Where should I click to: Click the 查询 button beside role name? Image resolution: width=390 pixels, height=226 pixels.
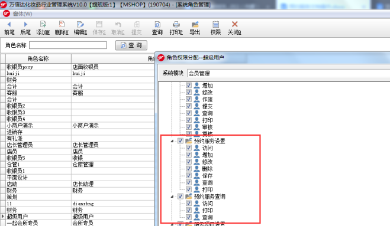pyautogui.click(x=131, y=45)
